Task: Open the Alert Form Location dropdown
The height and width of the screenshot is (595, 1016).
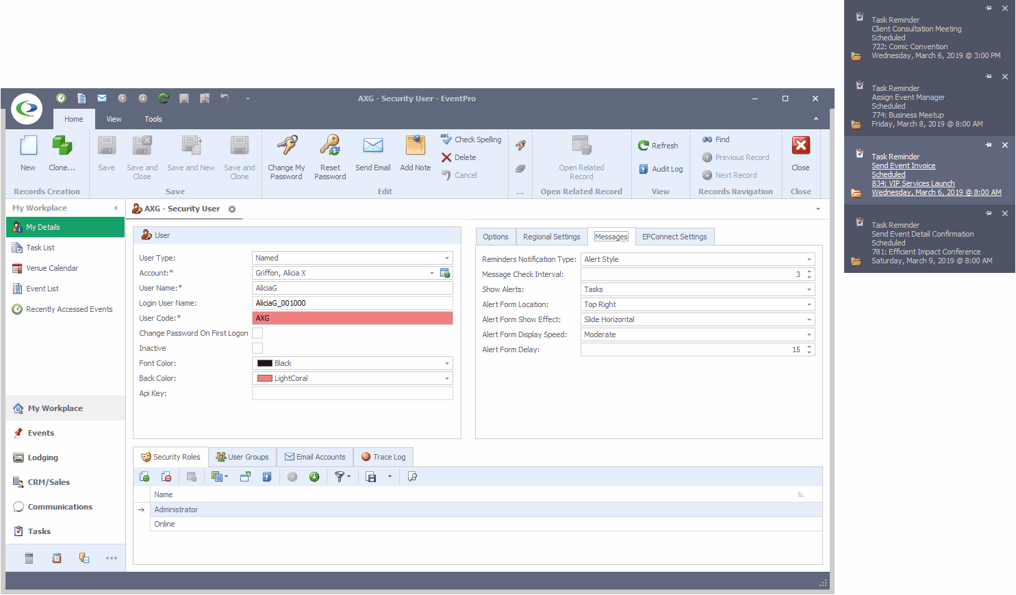Action: click(809, 304)
